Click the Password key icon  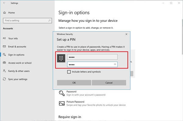[x=62, y=93]
